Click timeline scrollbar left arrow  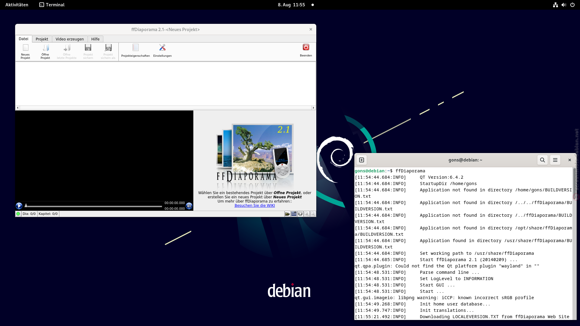(x=18, y=108)
